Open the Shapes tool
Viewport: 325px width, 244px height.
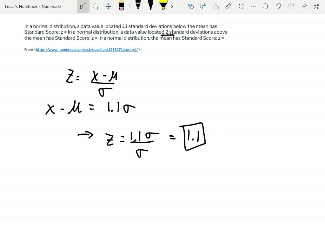[x=191, y=6]
